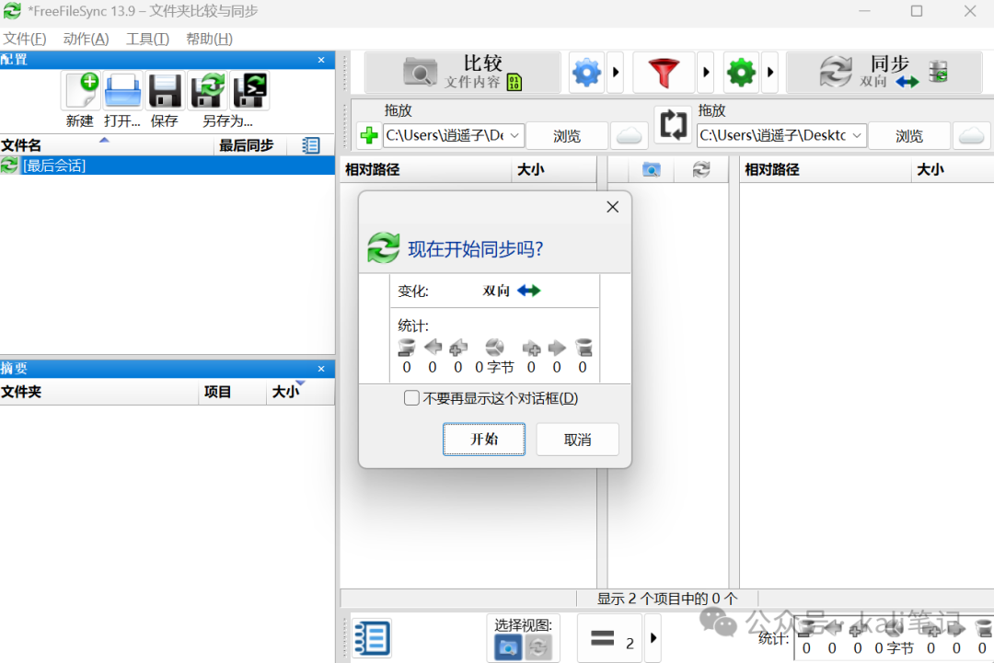Viewport: 994px width, 663px height.
Task: Open comparison settings blue gear icon
Action: (x=587, y=72)
